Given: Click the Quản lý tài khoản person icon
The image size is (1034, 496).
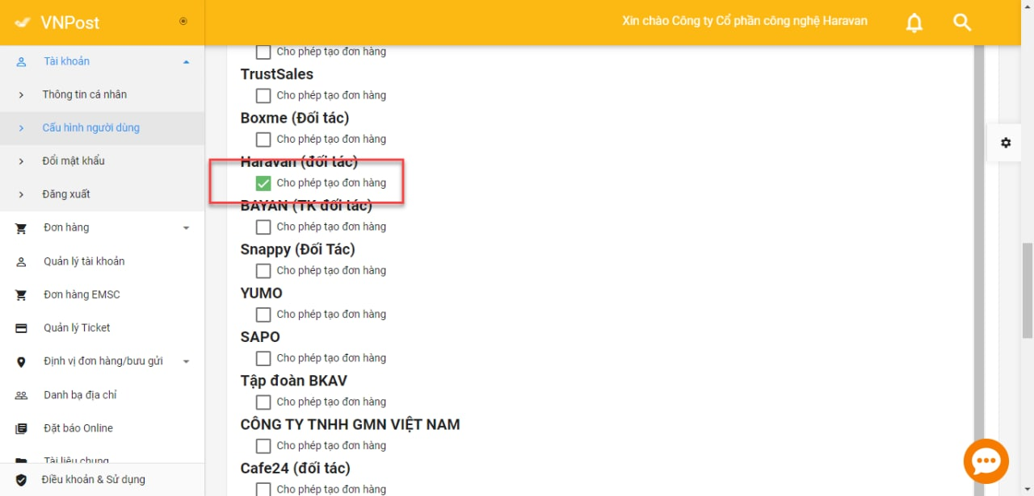Looking at the screenshot, I should tap(21, 261).
